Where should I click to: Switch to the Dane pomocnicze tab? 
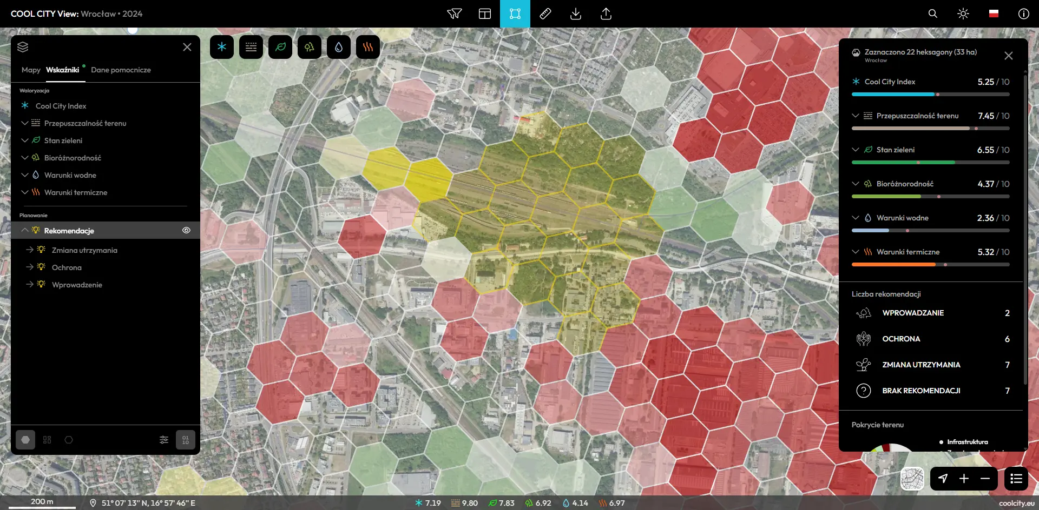(x=121, y=70)
